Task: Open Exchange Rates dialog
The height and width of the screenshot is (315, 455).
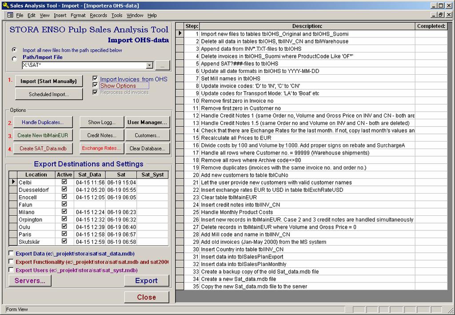Action: pos(102,149)
